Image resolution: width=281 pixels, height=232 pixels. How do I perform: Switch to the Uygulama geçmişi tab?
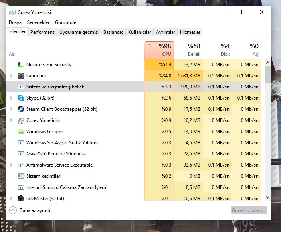79,32
